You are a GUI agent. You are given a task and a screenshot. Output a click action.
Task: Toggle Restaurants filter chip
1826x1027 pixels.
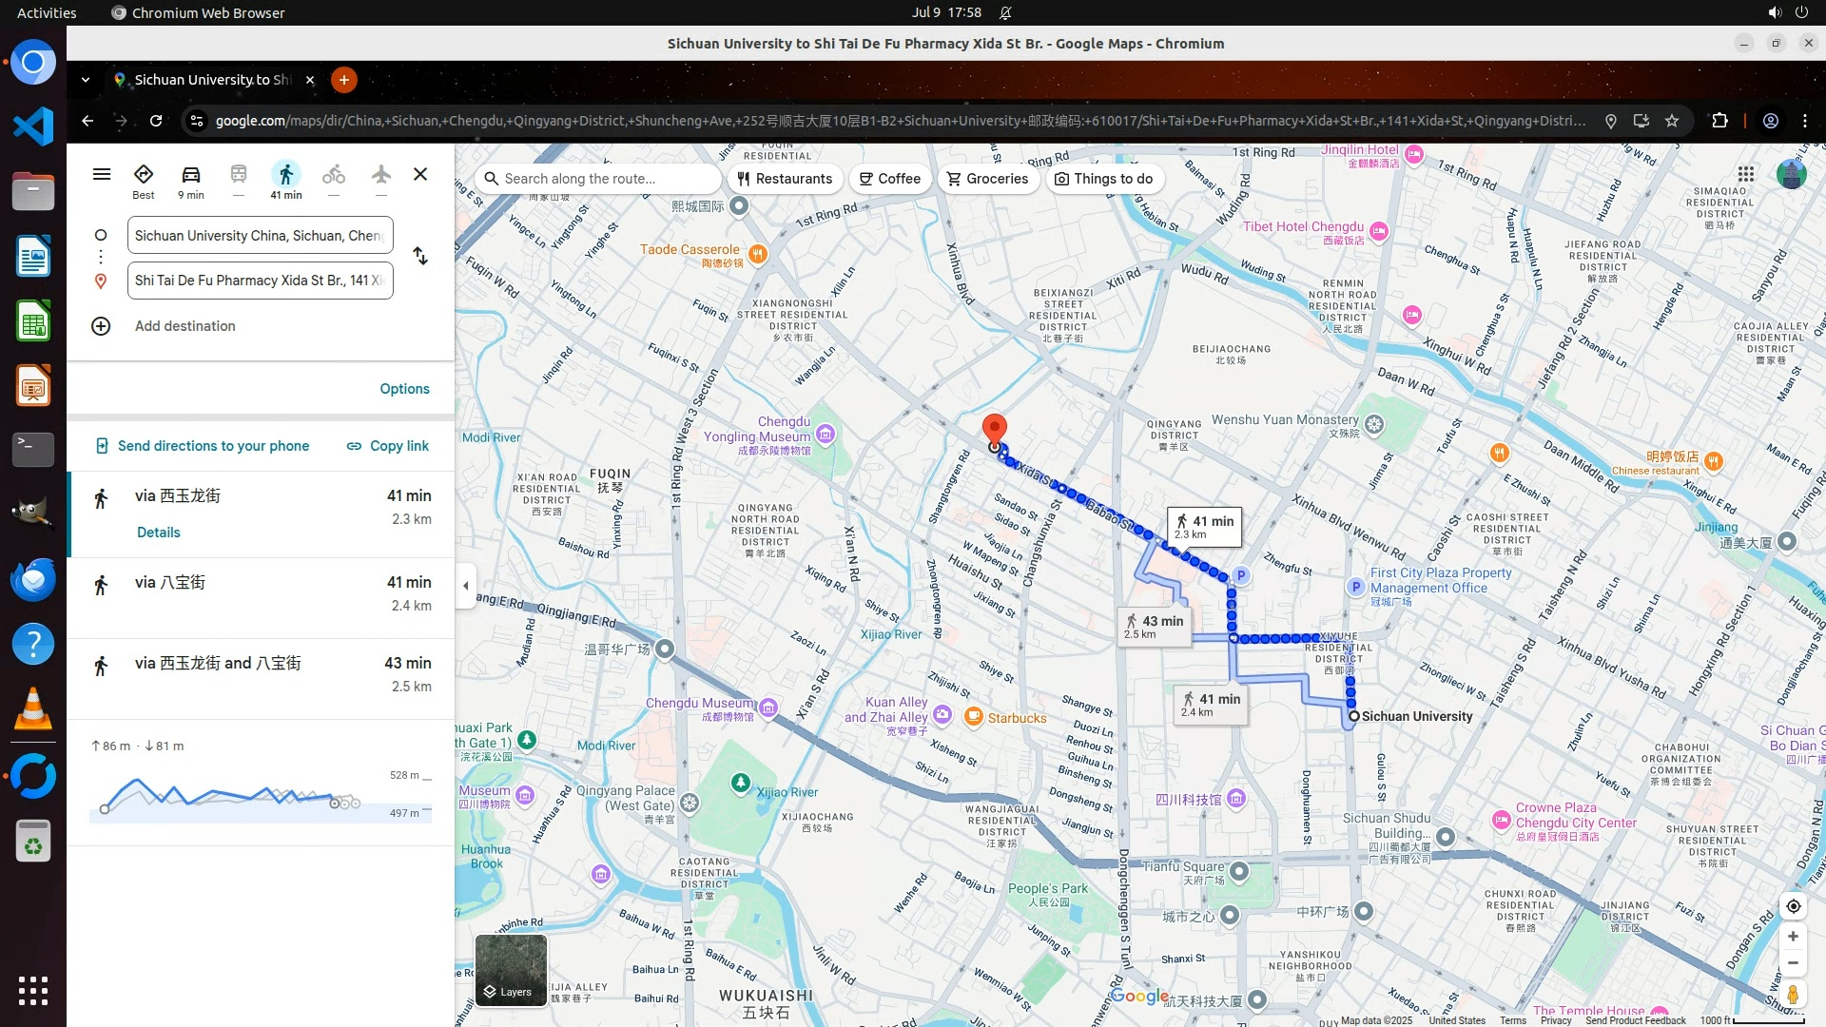click(785, 179)
